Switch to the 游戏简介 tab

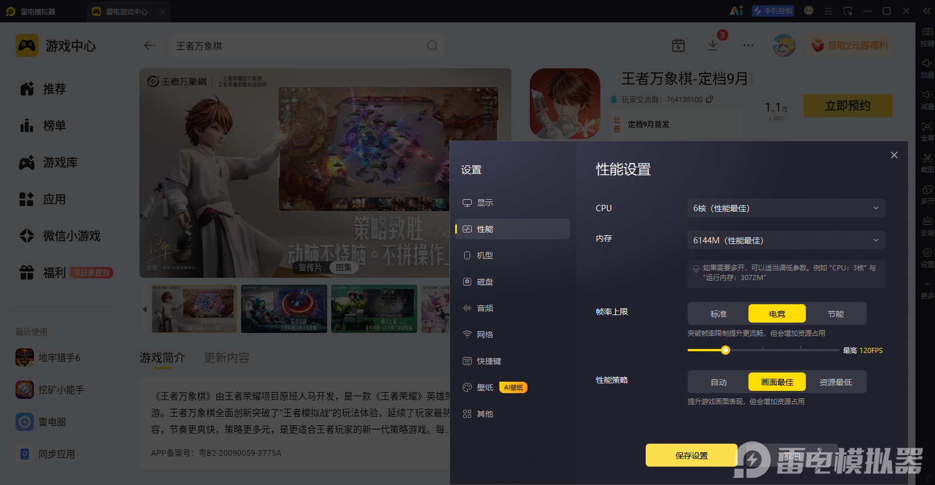(x=162, y=358)
